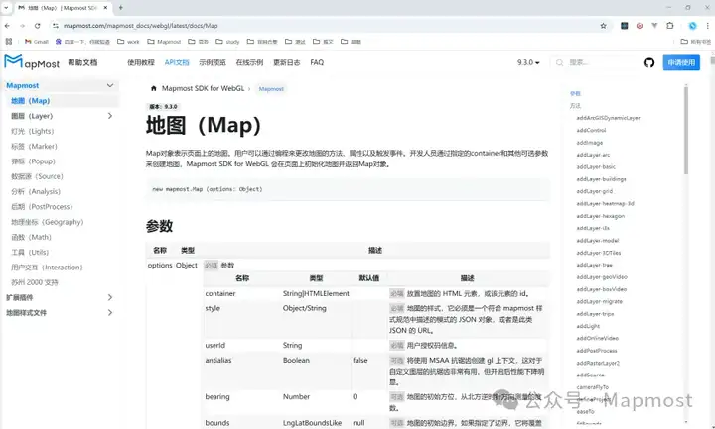The image size is (715, 429).
Task: Jump to addLayer-hexagon in the outline
Action: (600, 216)
